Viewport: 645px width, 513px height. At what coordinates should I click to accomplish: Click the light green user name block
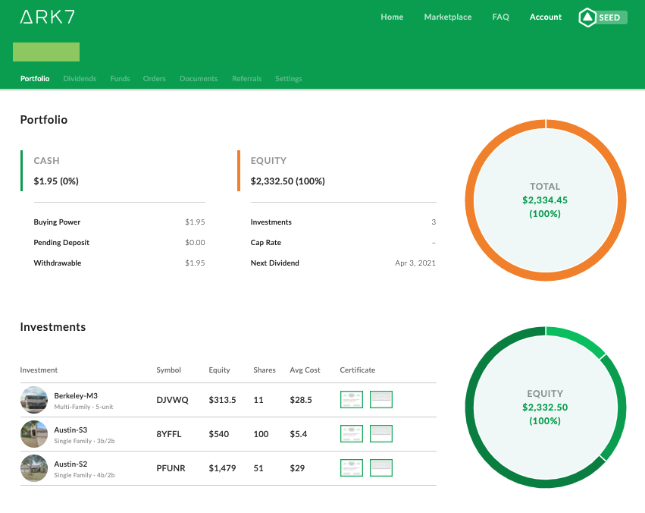[x=46, y=52]
